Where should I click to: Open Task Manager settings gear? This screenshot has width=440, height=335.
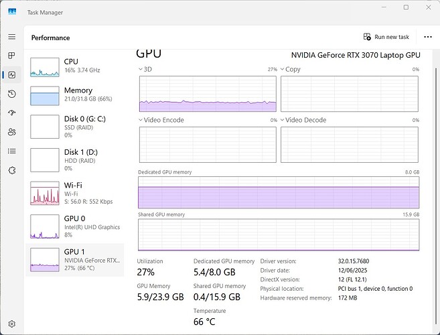[x=12, y=324]
